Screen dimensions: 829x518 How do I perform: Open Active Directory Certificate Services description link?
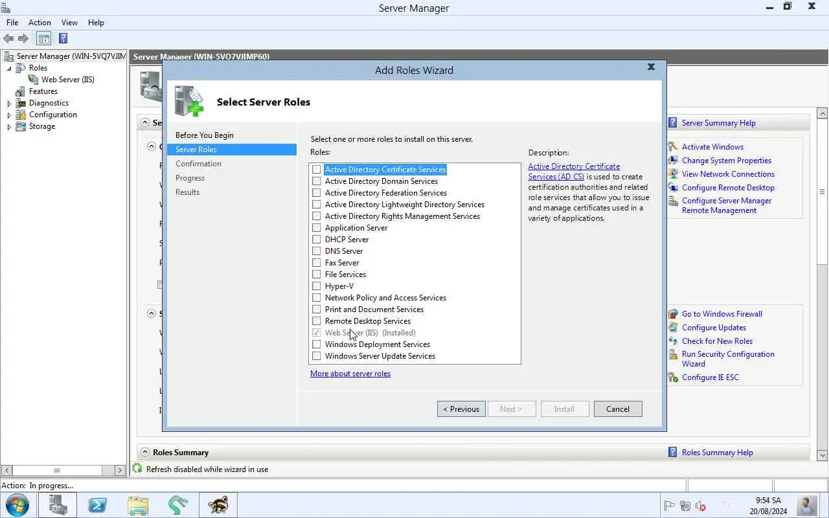pos(574,172)
